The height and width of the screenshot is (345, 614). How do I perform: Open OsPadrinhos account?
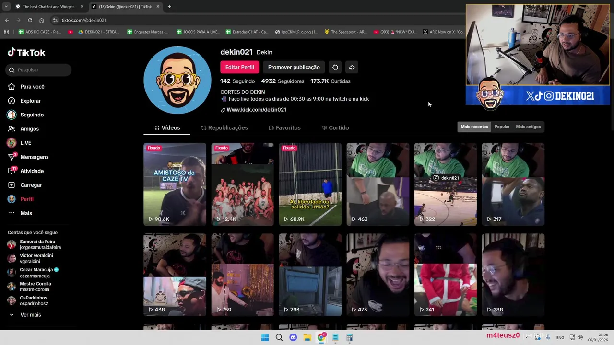[x=28, y=300]
